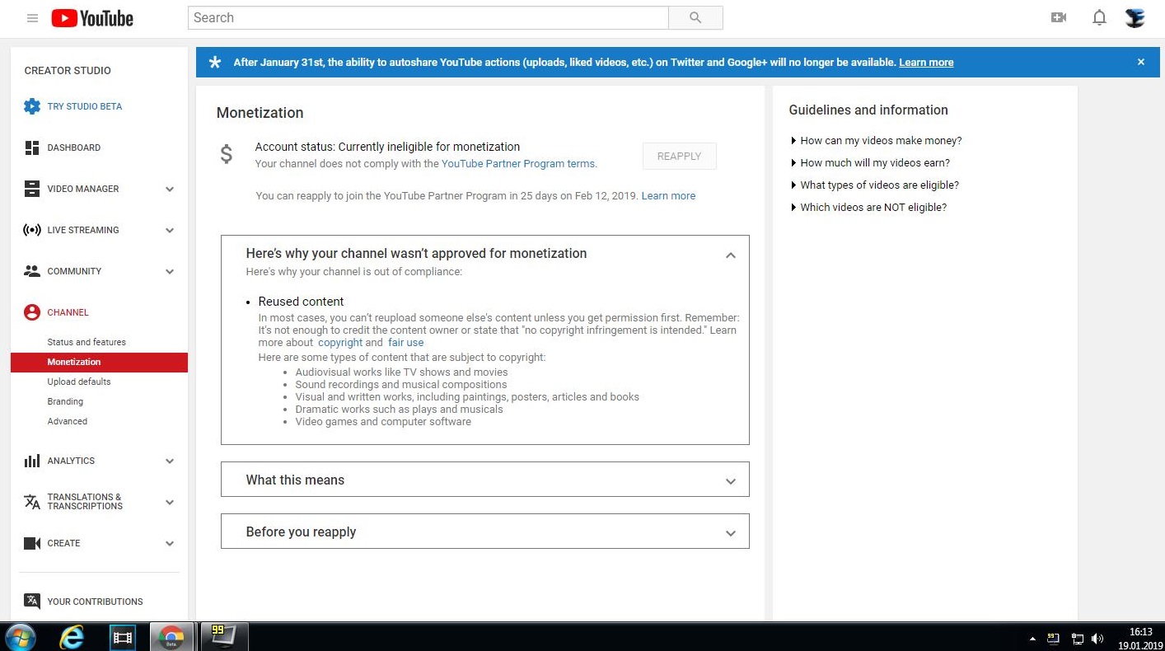The image size is (1165, 651).
Task: Click Learn more next to reapply date
Action: [668, 196]
